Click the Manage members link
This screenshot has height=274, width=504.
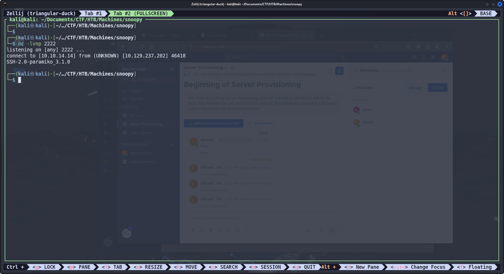415,88
